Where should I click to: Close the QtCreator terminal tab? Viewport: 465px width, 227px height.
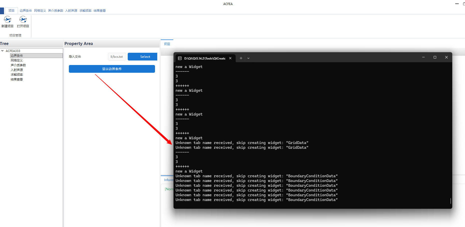[230, 58]
